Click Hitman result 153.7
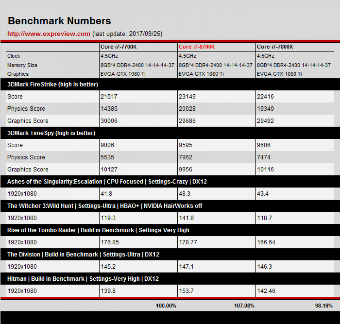This screenshot has width=340, height=324. point(186,291)
